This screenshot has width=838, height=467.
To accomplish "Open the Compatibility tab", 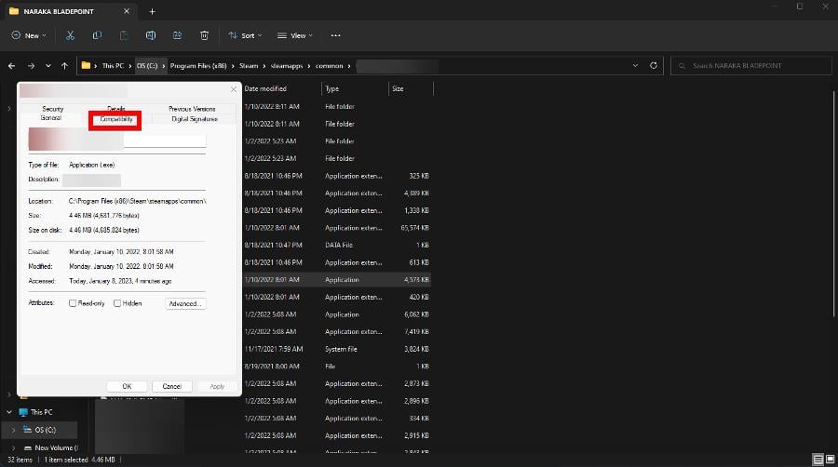I will click(116, 119).
